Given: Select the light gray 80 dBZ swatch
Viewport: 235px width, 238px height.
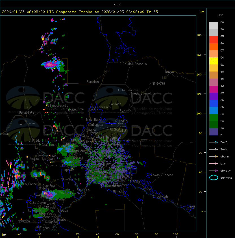Looking at the screenshot, I should 214,25.
